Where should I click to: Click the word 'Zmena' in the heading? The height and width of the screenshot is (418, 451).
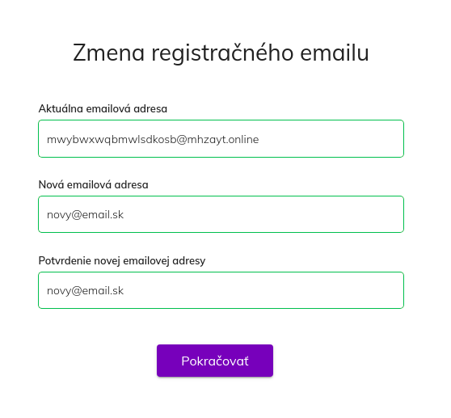[108, 53]
